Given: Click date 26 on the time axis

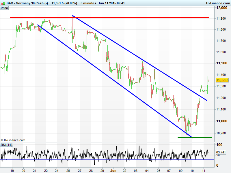Looking at the screenshot, I should pyautogui.click(x=68, y=170).
